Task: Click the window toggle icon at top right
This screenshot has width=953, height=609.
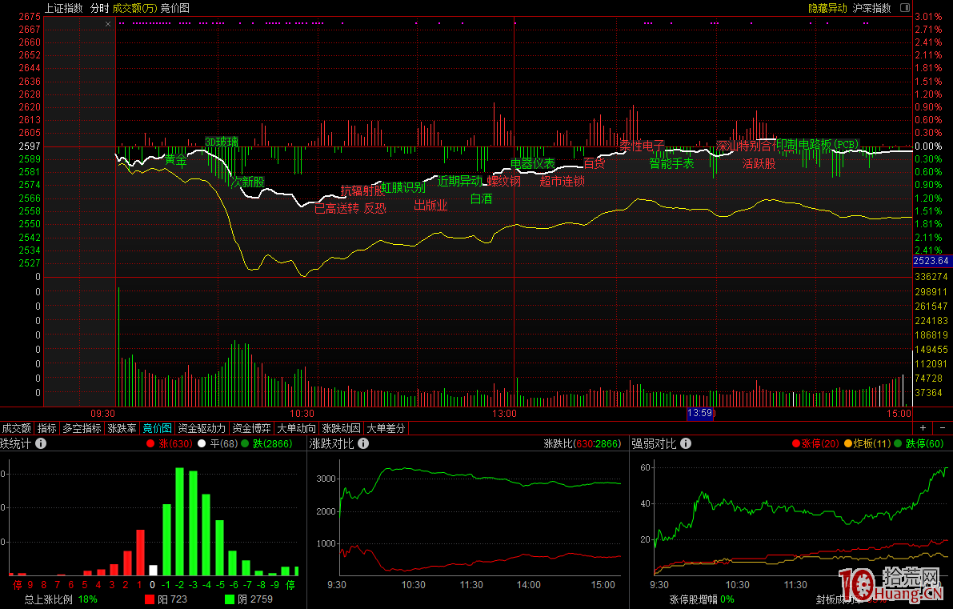Action: 905,8
